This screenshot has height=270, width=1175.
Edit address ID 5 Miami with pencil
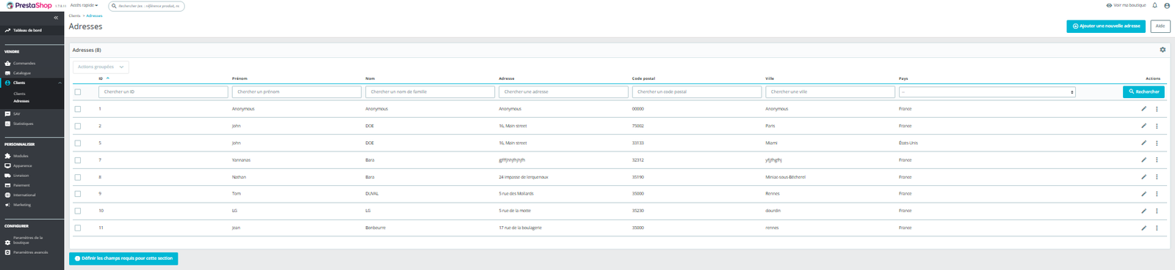[x=1143, y=143]
